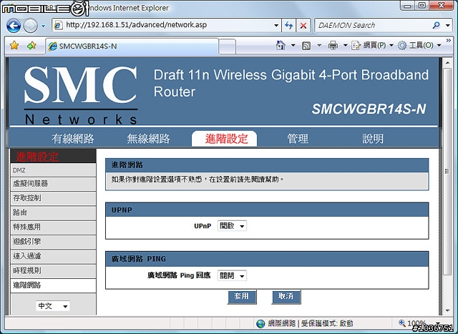Open the 中文 language dropdown
The image size is (458, 334).
click(53, 306)
